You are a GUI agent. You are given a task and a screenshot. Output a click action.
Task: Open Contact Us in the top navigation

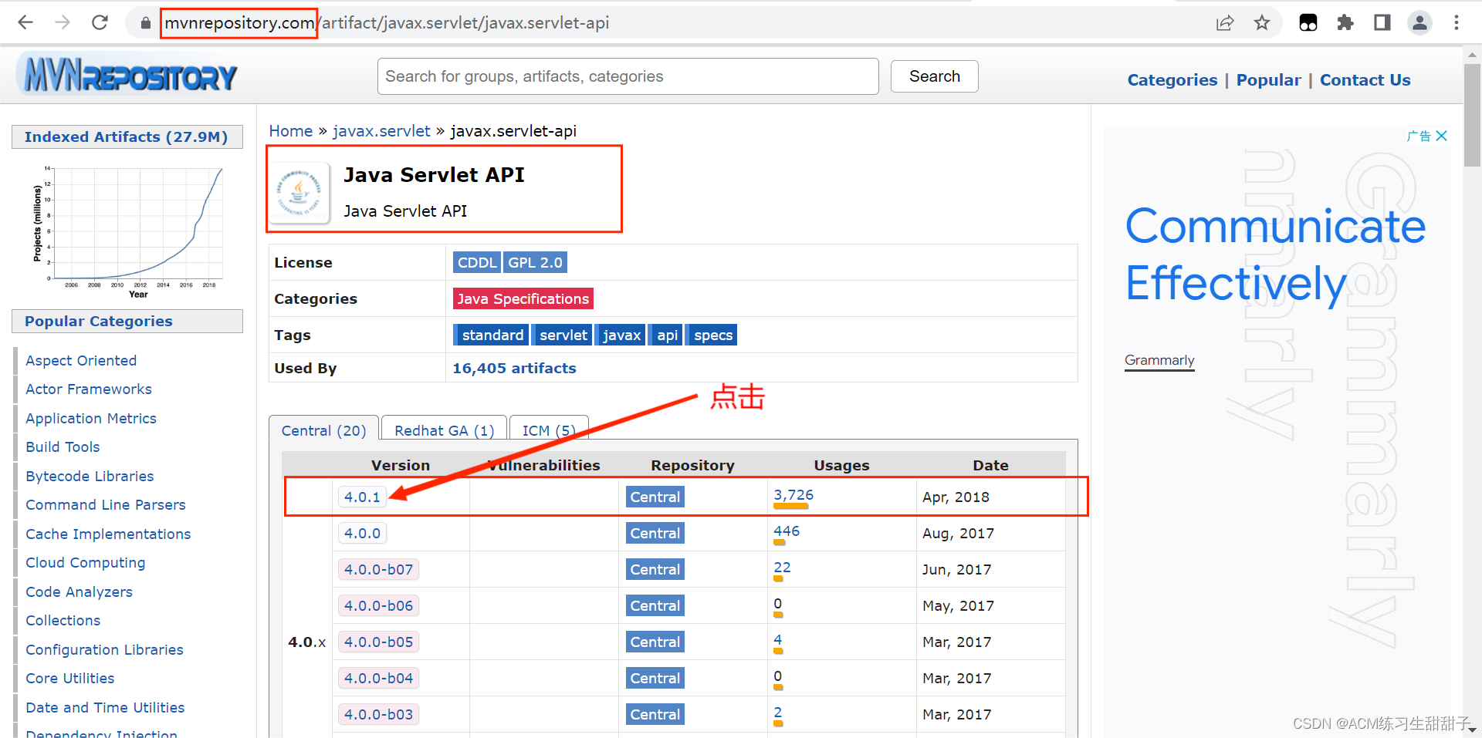point(1365,80)
